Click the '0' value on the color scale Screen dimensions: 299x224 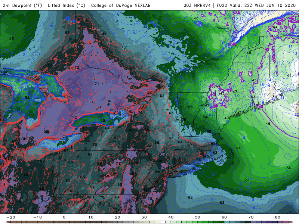pos(64,217)
